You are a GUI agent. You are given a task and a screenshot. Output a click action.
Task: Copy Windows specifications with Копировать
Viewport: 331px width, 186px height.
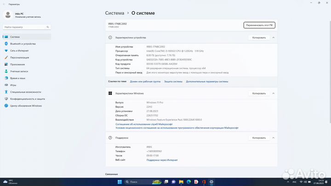tap(259, 93)
